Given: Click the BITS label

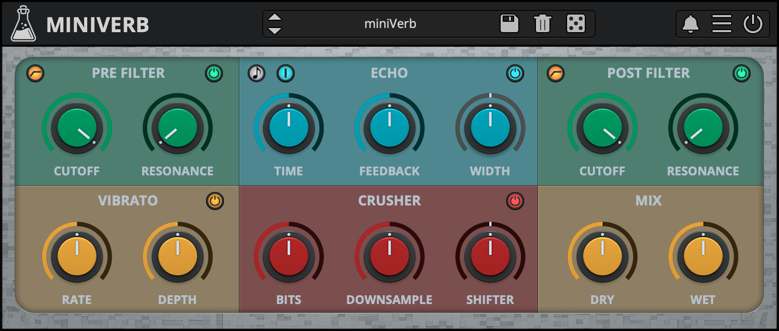Looking at the screenshot, I should click(289, 300).
